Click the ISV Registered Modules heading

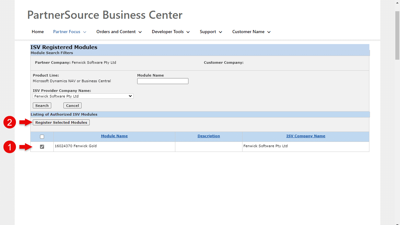(64, 47)
